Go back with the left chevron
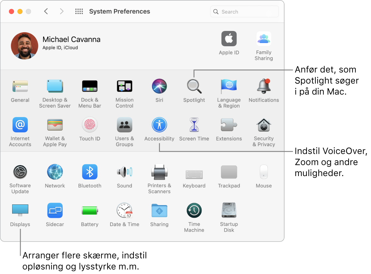This screenshot has width=371, height=274. (x=46, y=11)
